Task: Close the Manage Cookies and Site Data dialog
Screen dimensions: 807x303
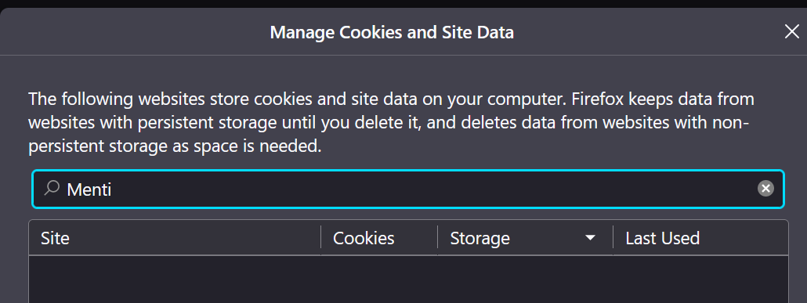Action: click(791, 32)
